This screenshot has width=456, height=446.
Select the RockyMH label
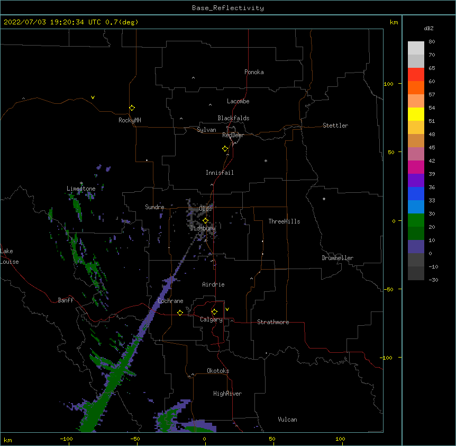[x=130, y=120]
